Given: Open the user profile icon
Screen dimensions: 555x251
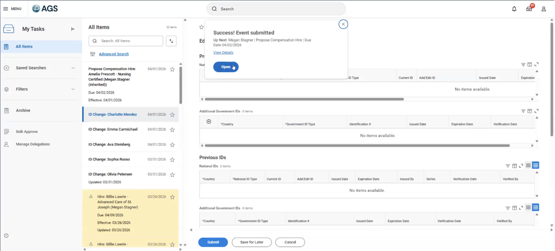Looking at the screenshot, I should click(x=544, y=9).
